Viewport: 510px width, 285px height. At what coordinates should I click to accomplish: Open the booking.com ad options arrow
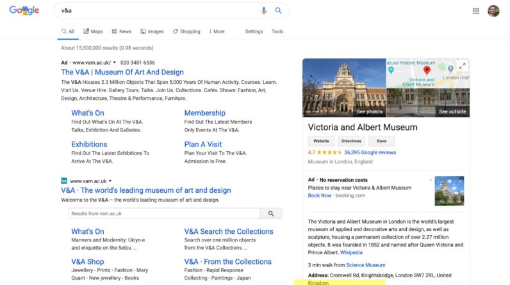click(x=431, y=180)
